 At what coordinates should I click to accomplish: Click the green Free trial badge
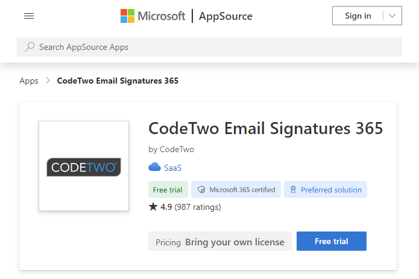[168, 189]
